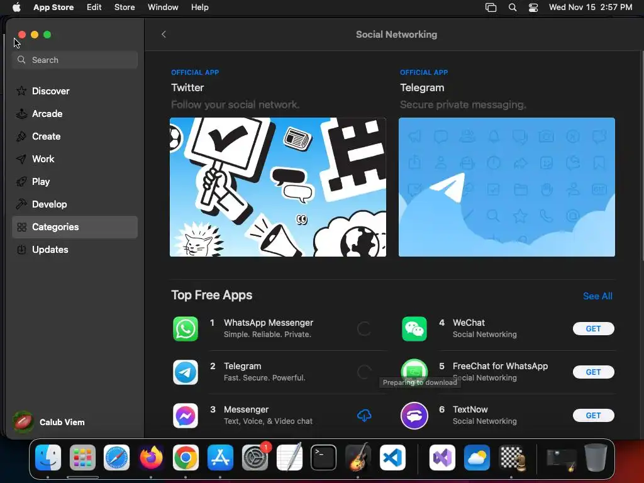
Task: Open Terminal from the dock
Action: 324,458
